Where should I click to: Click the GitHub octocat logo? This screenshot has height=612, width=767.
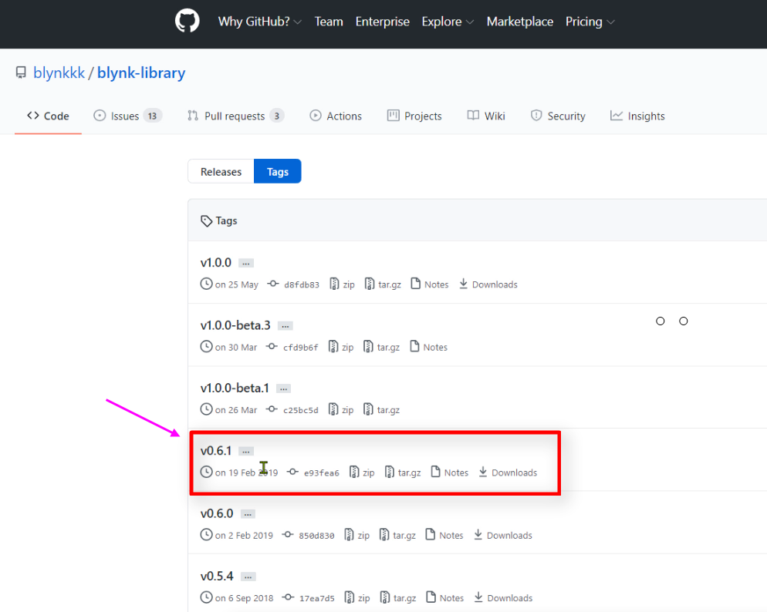pos(188,21)
